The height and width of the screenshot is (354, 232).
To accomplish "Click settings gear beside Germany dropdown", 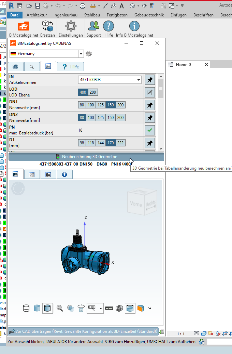I will [x=89, y=53].
